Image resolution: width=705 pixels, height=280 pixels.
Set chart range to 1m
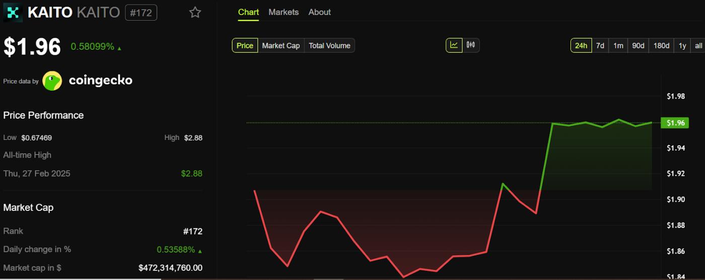(x=618, y=45)
